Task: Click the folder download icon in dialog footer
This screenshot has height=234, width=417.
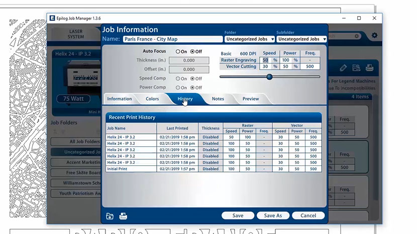Action: coord(110,216)
